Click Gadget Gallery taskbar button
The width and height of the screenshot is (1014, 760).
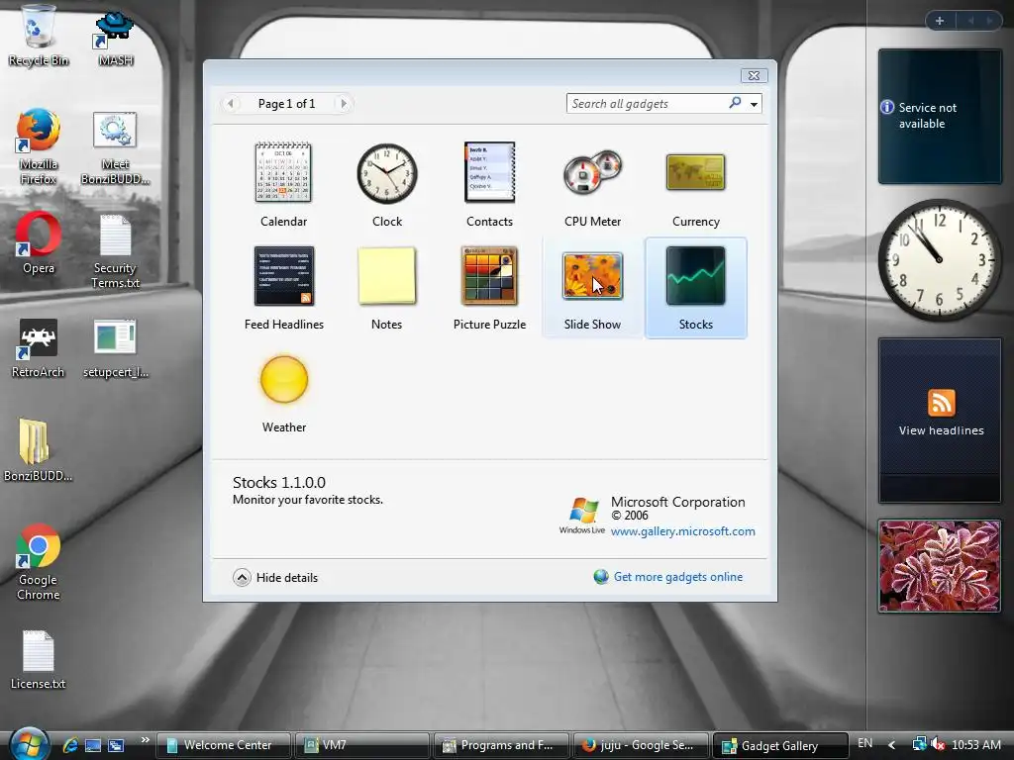(779, 745)
